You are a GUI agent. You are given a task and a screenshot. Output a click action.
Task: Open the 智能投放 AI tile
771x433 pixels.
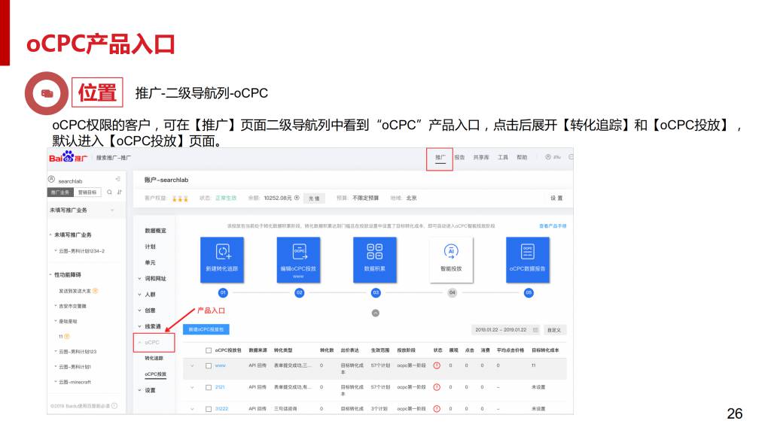[x=451, y=252]
